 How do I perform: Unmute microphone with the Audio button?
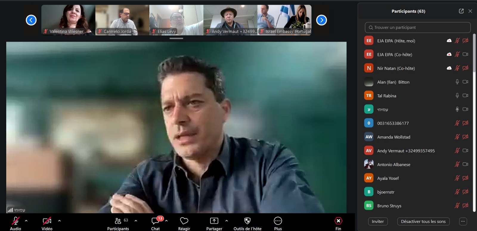tap(16, 221)
